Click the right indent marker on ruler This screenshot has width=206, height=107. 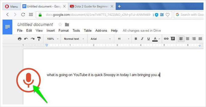[x=200, y=45]
